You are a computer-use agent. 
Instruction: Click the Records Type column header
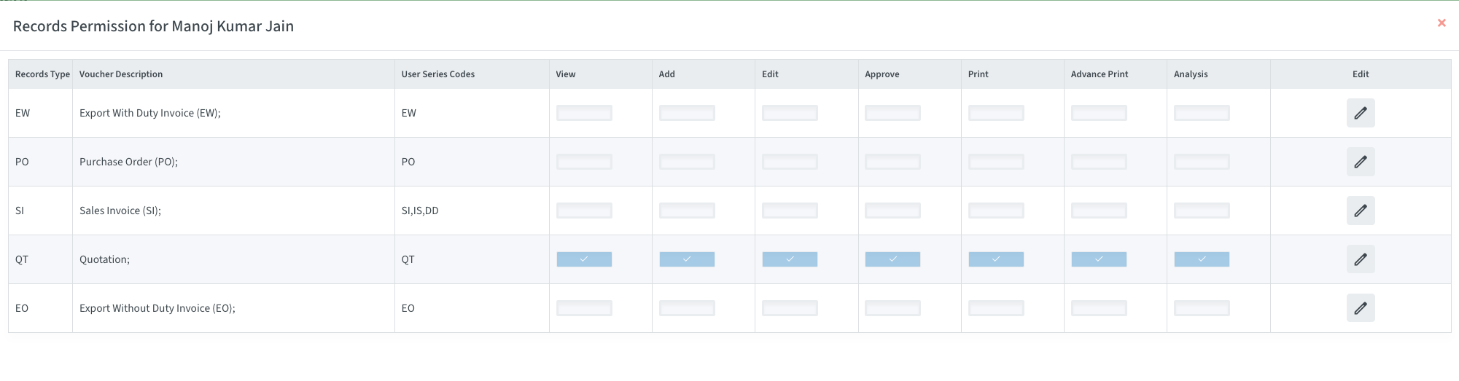pos(42,74)
